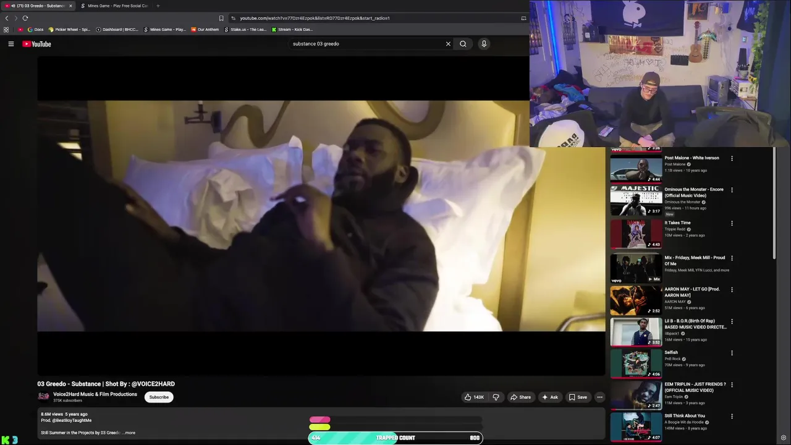Play Still Think About You by A Boogie
This screenshot has height=445, width=791.
click(636, 426)
